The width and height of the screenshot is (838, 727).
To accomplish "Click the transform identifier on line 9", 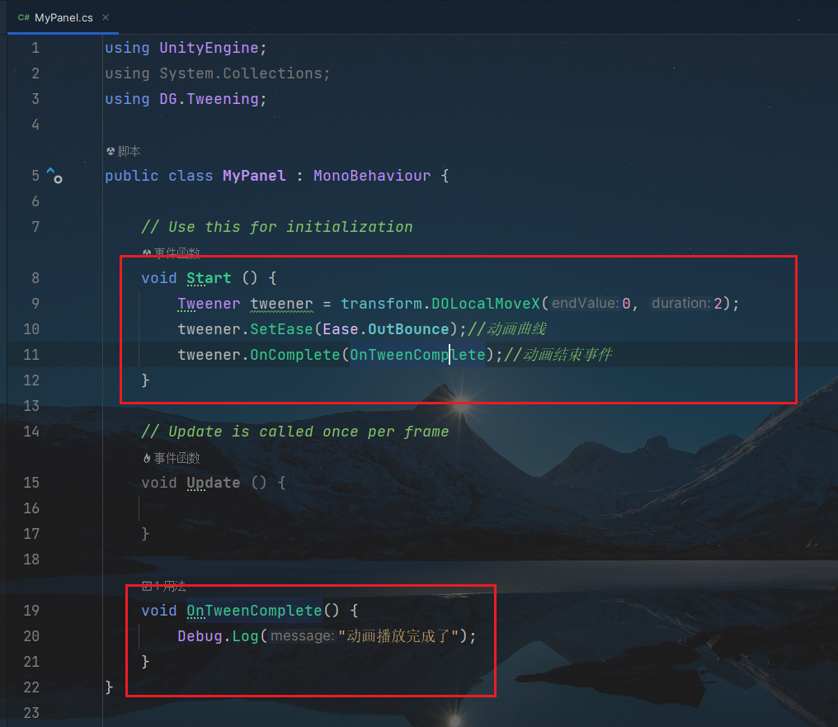I will click(382, 304).
